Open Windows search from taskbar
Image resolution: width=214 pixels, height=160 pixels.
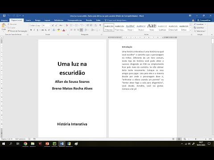click(x=11, y=144)
